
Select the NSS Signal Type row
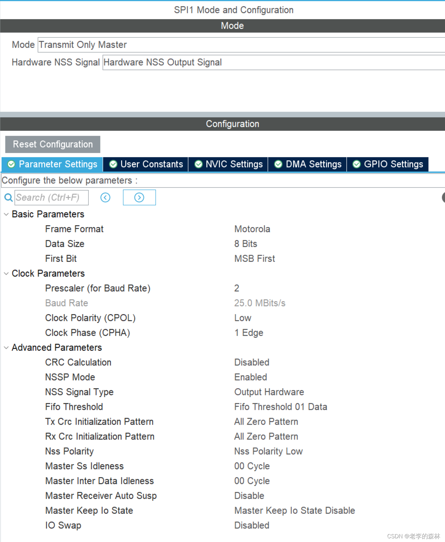point(79,392)
